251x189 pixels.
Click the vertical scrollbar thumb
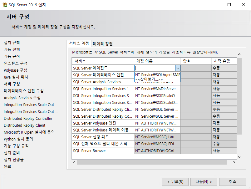pyautogui.click(x=239, y=96)
